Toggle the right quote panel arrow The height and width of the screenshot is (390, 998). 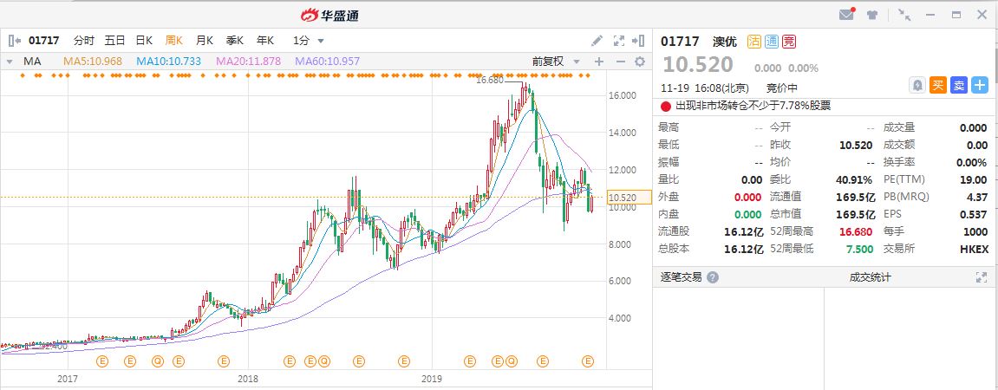pyautogui.click(x=639, y=40)
